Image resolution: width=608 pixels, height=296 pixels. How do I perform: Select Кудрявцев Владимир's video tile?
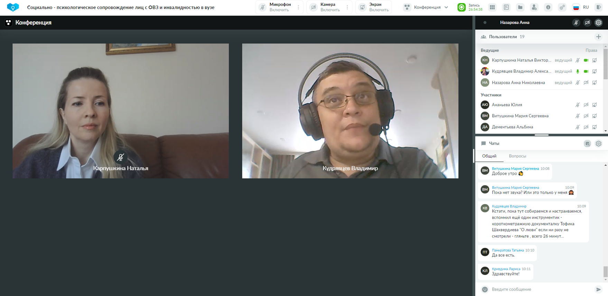tap(350, 111)
